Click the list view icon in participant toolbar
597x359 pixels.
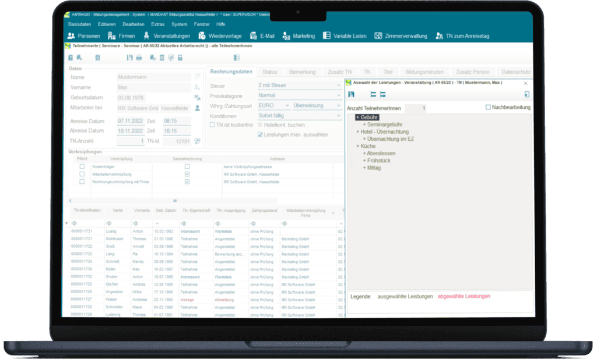pos(237,58)
